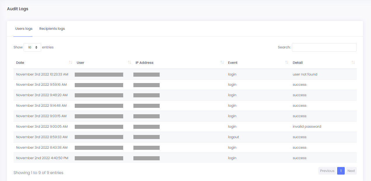Image resolution: width=371 pixels, height=181 pixels.
Task: Sort by the Event column header
Action: coord(233,63)
